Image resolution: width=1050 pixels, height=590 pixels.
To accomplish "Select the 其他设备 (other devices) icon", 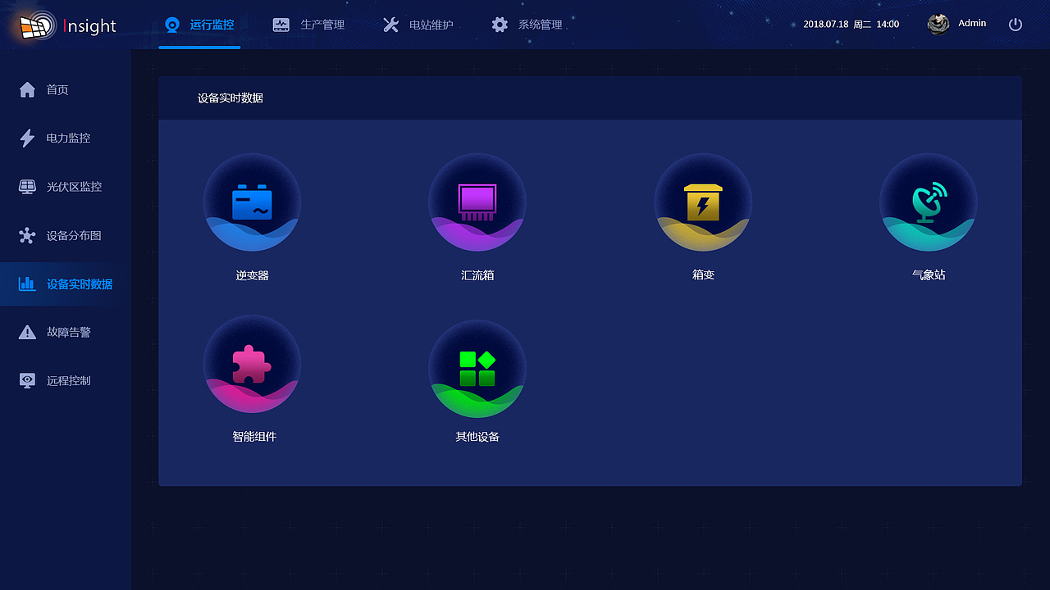I will pyautogui.click(x=477, y=365).
